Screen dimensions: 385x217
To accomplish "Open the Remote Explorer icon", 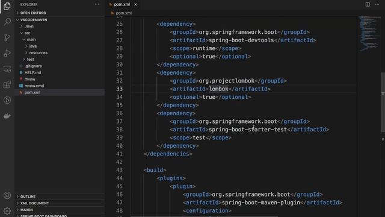I will [x=7, y=69].
